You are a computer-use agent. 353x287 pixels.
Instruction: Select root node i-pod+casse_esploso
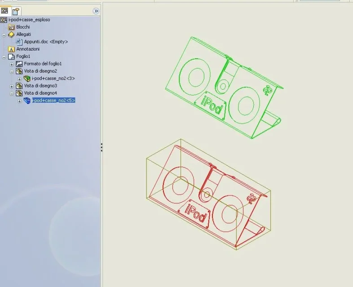(x=29, y=20)
